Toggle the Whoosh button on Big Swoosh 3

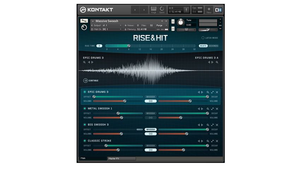click(151, 129)
